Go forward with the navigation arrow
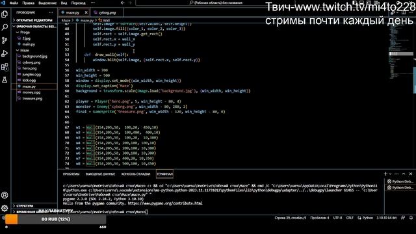The width and height of the screenshot is (416, 234). (x=130, y=3)
